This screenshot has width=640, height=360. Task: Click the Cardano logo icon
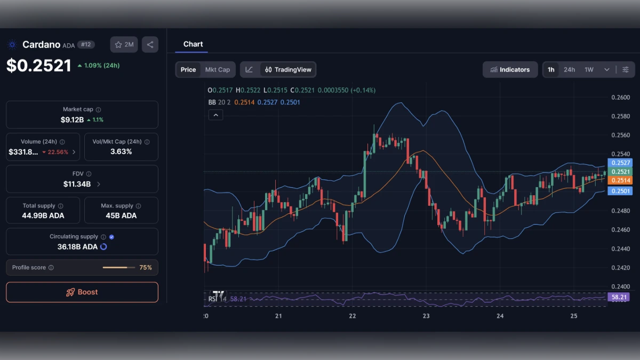[12, 44]
